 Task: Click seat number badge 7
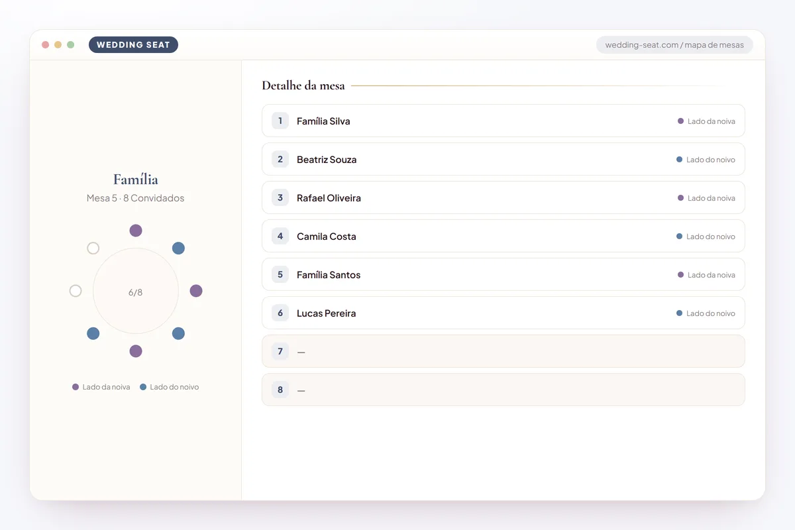tap(280, 351)
